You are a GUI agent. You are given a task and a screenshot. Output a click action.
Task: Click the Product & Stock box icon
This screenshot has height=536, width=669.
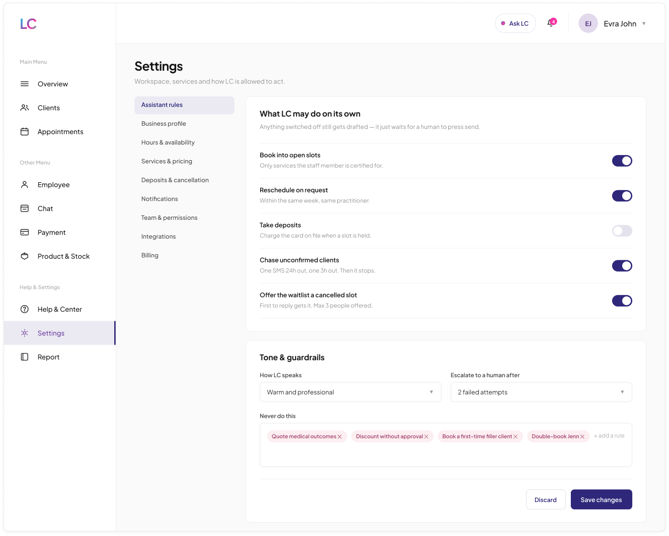(25, 256)
